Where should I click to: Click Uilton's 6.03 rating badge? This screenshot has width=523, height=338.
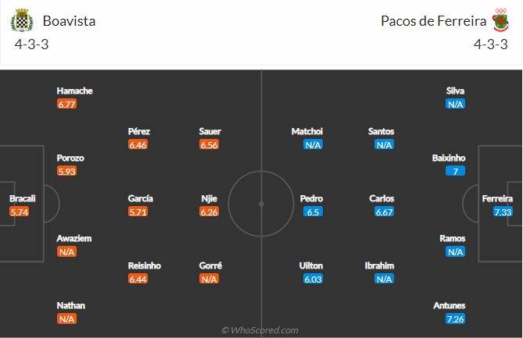(313, 279)
